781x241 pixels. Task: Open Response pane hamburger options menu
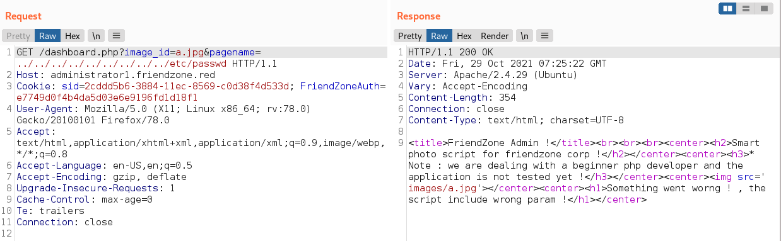pyautogui.click(x=545, y=36)
